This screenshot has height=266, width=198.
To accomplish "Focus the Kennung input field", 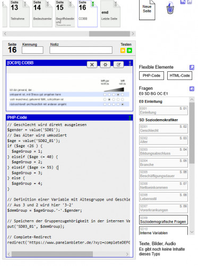I will 32,50.
